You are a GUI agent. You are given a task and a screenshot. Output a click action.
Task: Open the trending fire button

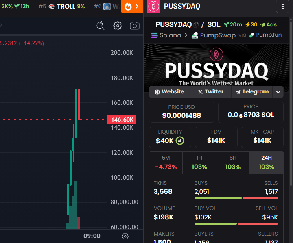(x=132, y=7)
